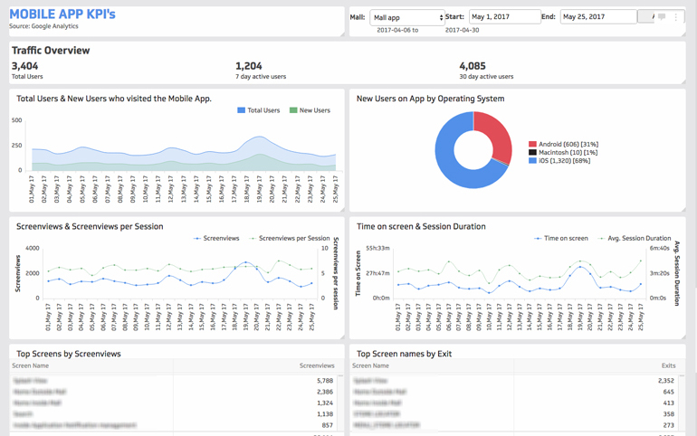Toggle Total Users series in legend
Screen dimensions: 697x436
click(259, 110)
